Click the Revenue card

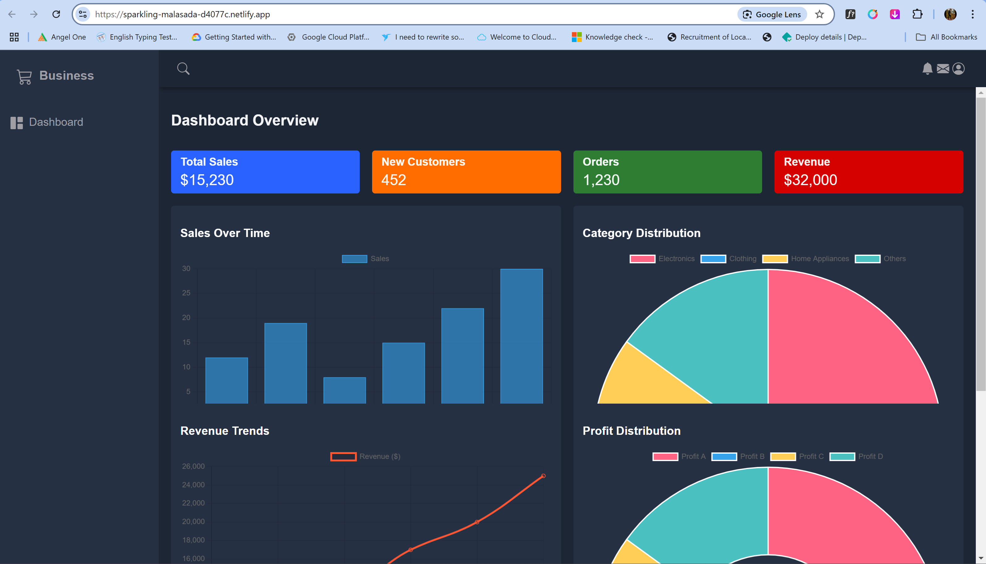click(x=868, y=172)
